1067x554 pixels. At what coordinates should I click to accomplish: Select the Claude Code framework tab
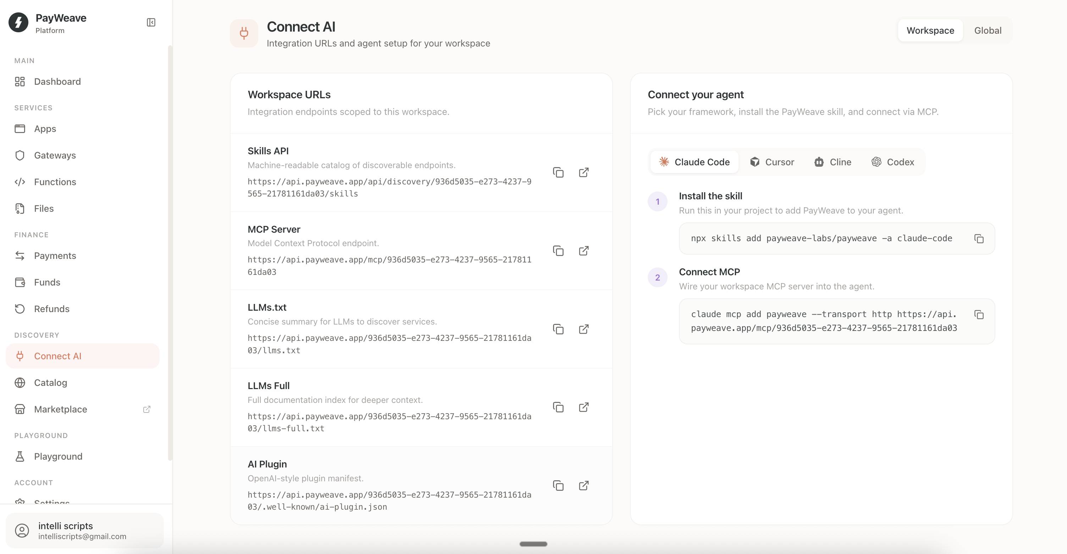point(694,162)
